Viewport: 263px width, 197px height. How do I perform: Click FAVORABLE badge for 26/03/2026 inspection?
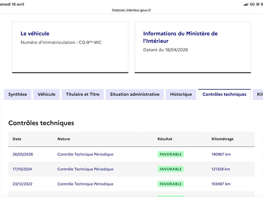[x=171, y=154]
